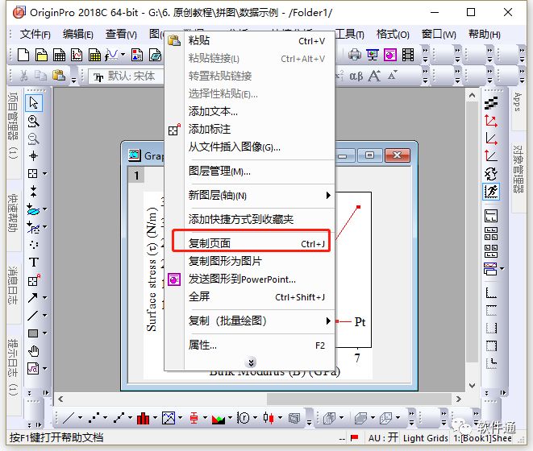
Task: Click the Decrease Font Size icon
Action: coord(392,76)
